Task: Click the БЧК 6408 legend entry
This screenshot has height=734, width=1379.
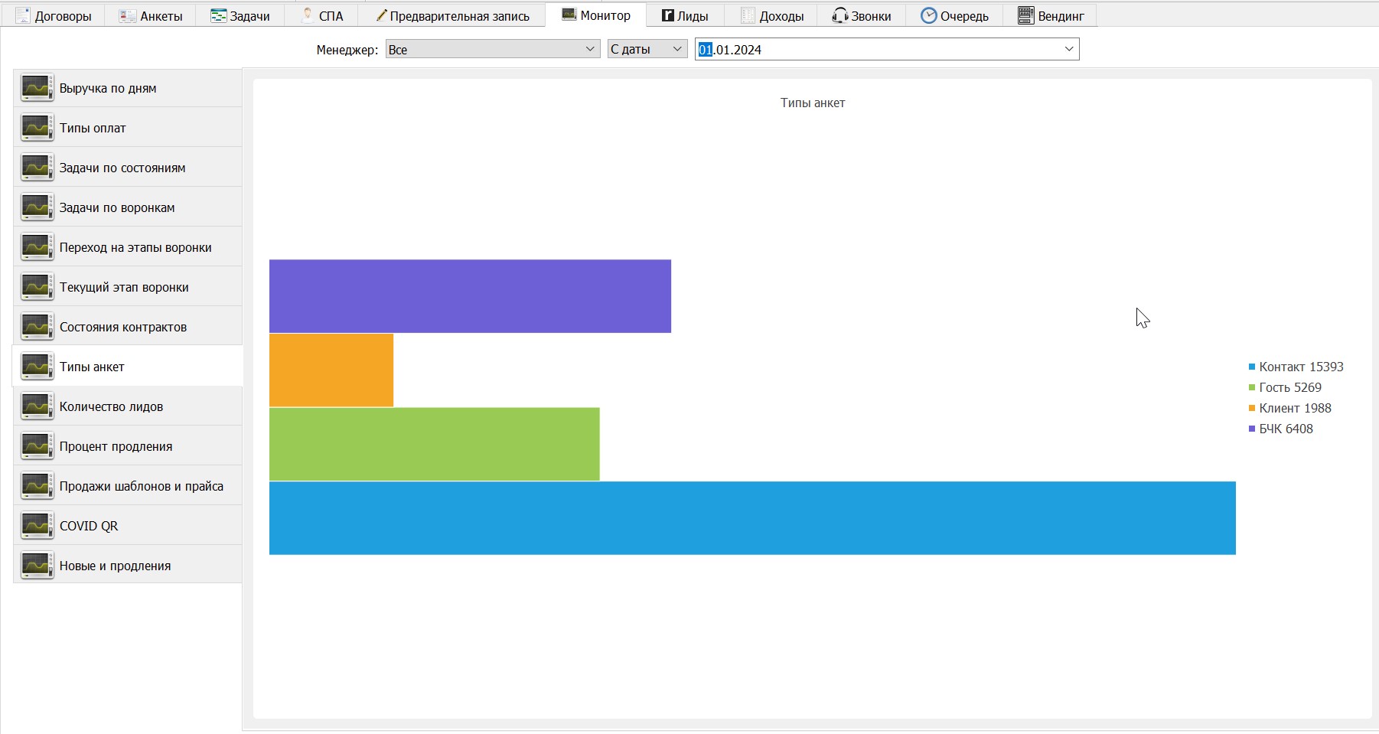Action: [1280, 429]
